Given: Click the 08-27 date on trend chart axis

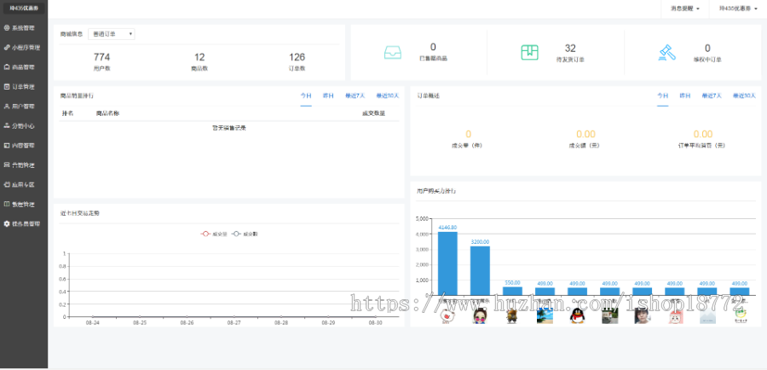Looking at the screenshot, I should (234, 323).
